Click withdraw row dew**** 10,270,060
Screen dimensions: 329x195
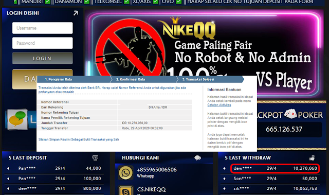[x=275, y=168]
